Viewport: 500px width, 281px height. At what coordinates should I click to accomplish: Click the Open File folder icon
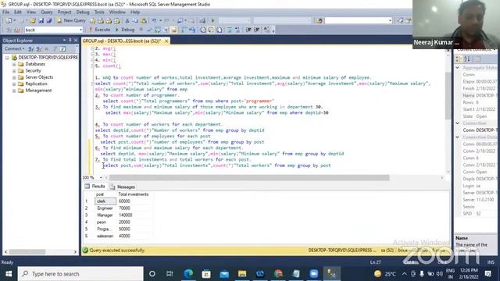33,21
